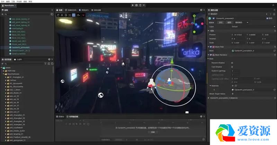The image size is (277, 145).
Task: Open the filter icon in project assets panel
Action: (x=45, y=64)
